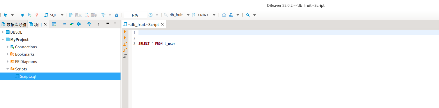Click the search magnifier icon
The image size is (439, 108).
(248, 15)
